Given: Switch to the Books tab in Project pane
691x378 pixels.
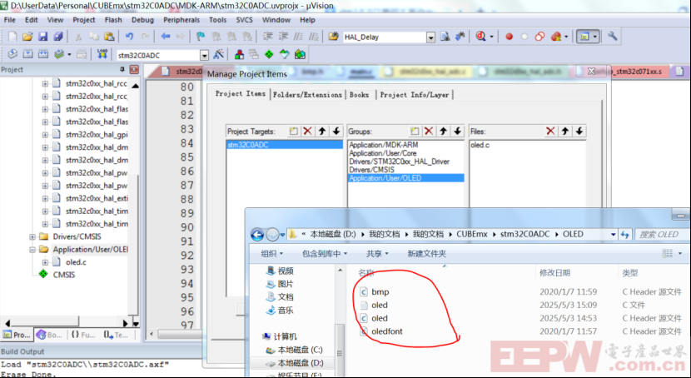Looking at the screenshot, I should pos(49,335).
